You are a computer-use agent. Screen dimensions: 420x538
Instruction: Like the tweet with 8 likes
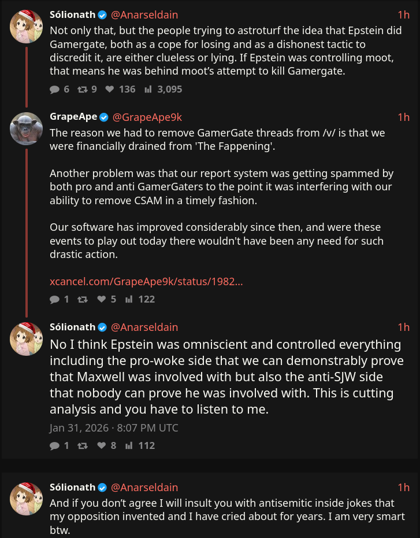[102, 445]
